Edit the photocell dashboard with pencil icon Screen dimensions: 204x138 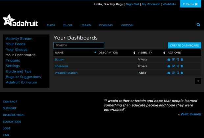click(173, 66)
